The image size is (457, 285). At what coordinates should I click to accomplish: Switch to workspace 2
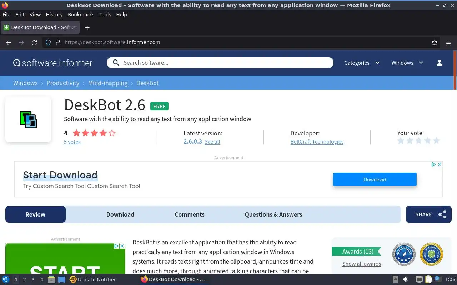pos(24,280)
